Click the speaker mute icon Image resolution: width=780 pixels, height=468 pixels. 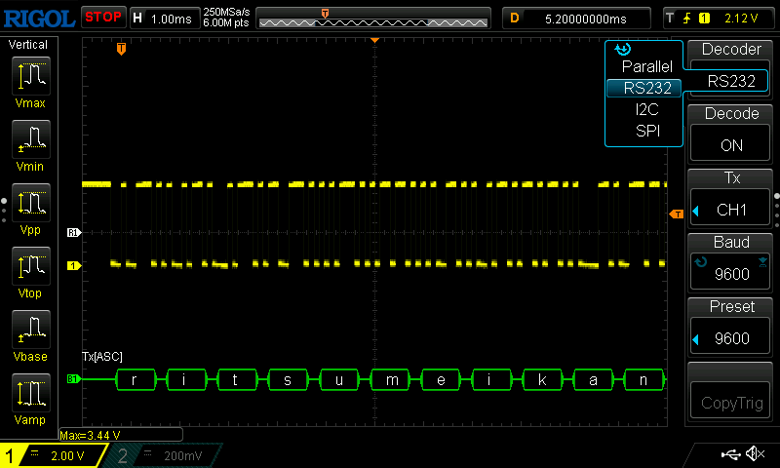[755, 454]
